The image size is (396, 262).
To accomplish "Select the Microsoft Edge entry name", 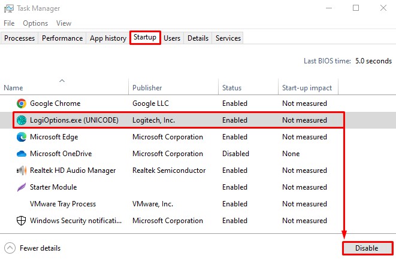I will [x=54, y=137].
